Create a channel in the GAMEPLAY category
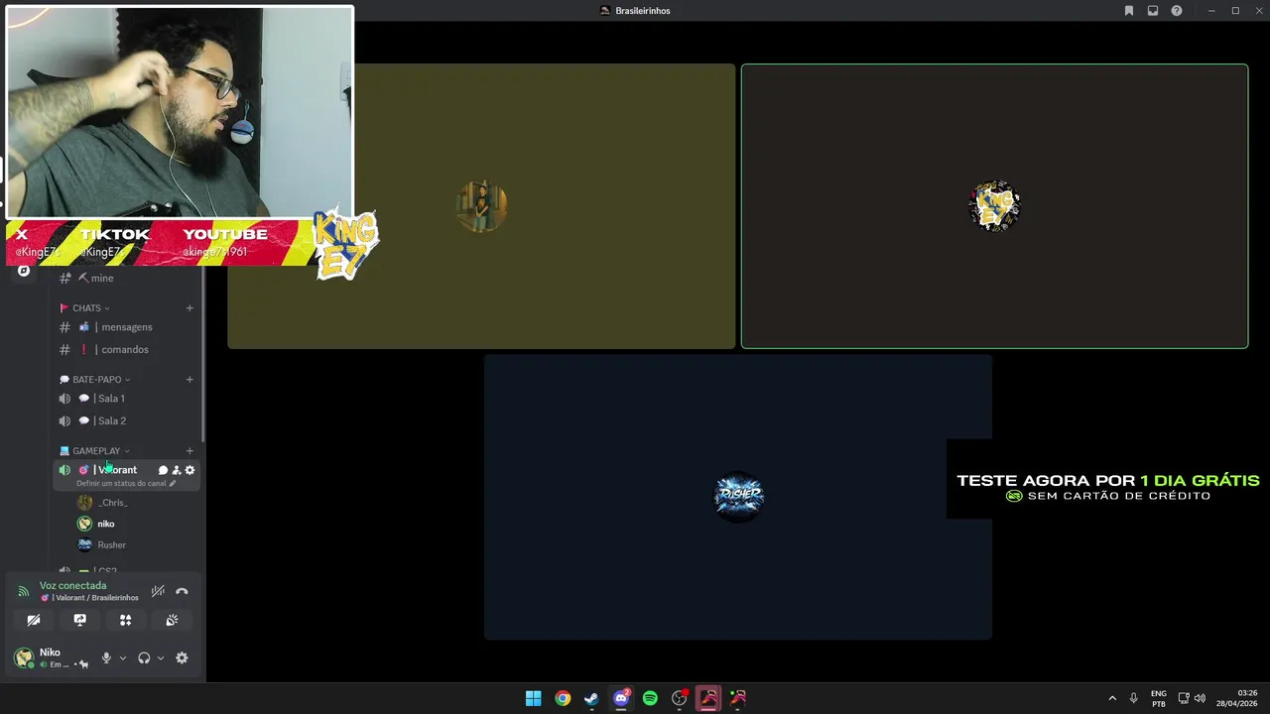Screen dimensions: 1270x714 point(190,451)
